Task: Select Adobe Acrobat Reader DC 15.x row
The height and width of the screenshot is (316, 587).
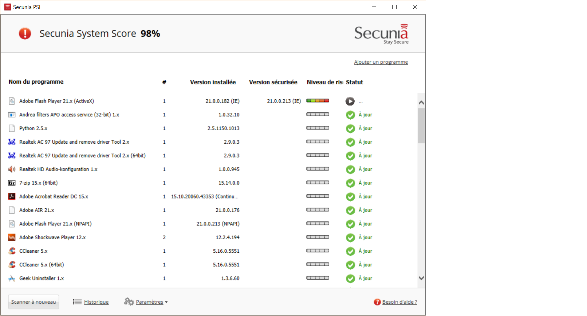Action: tap(212, 197)
